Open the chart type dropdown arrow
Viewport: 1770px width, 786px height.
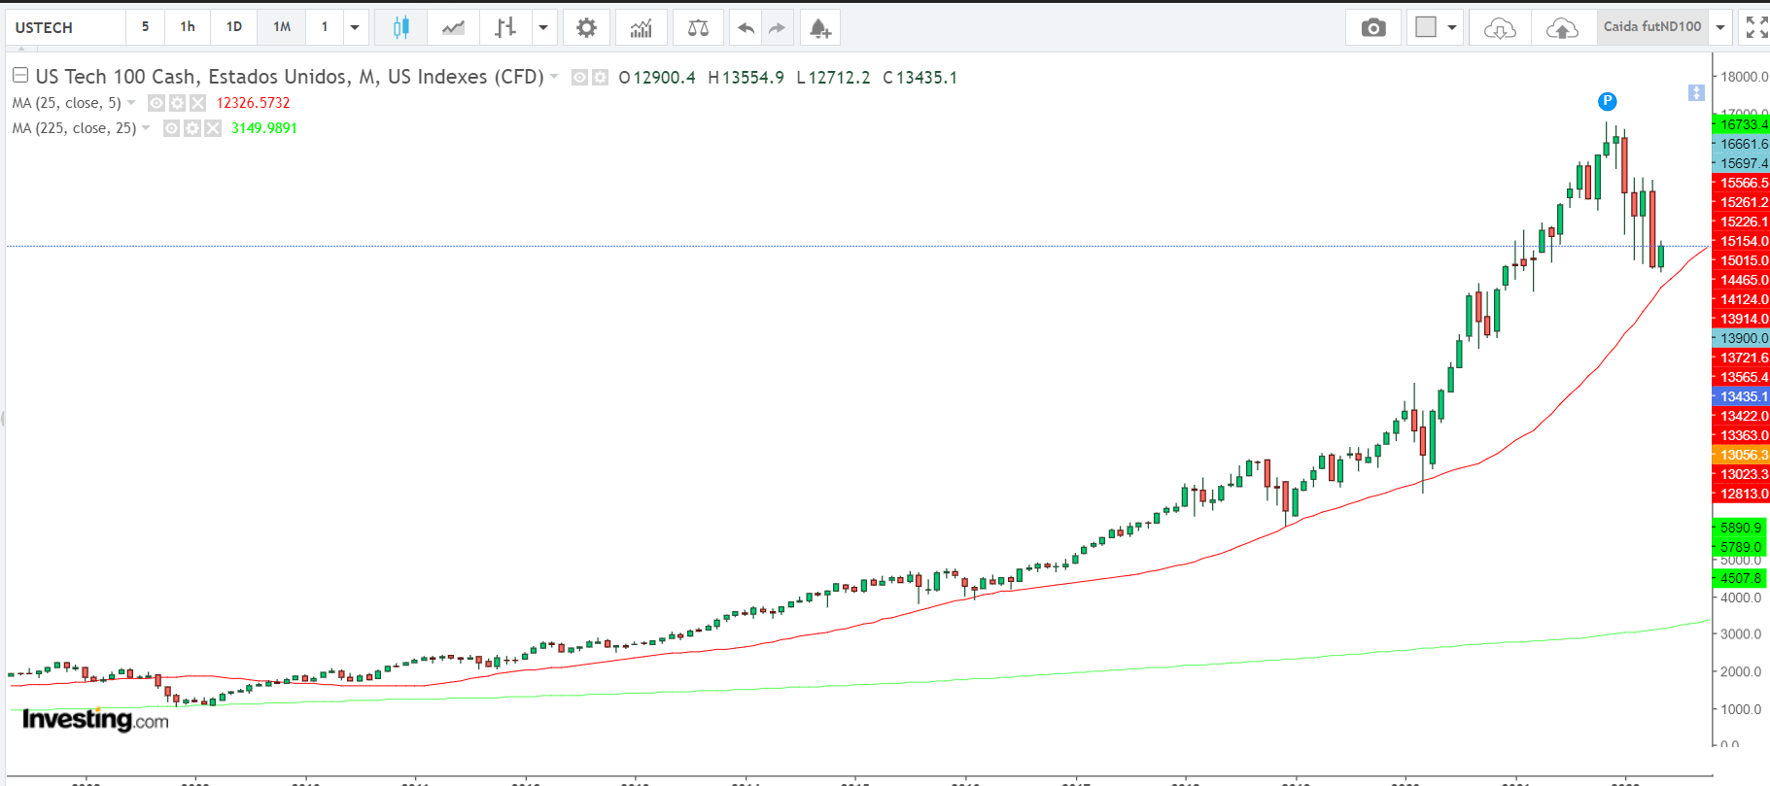[543, 27]
